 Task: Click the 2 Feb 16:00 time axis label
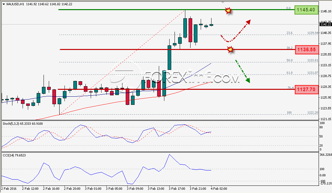pos(51,189)
